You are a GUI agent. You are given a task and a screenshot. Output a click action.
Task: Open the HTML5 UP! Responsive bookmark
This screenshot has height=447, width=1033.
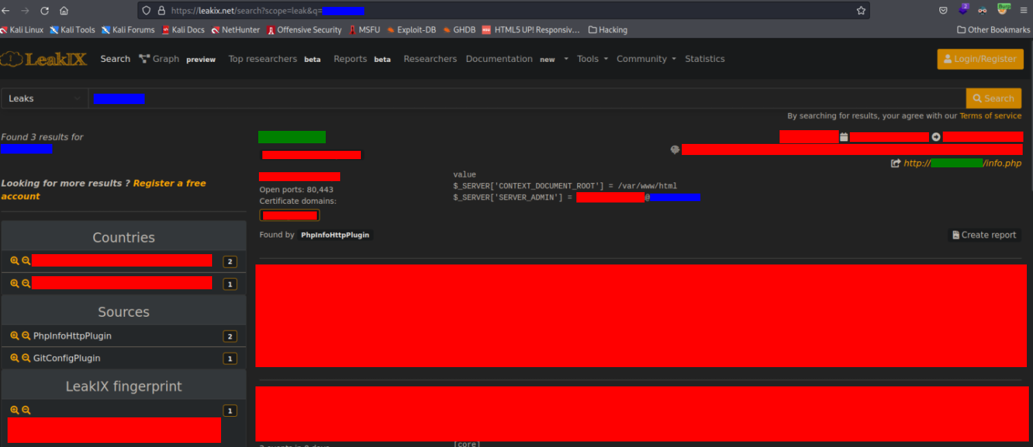point(530,30)
